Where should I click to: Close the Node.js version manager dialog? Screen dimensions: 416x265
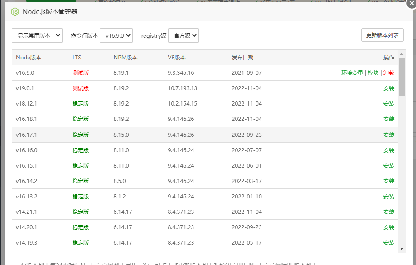[x=411, y=4]
